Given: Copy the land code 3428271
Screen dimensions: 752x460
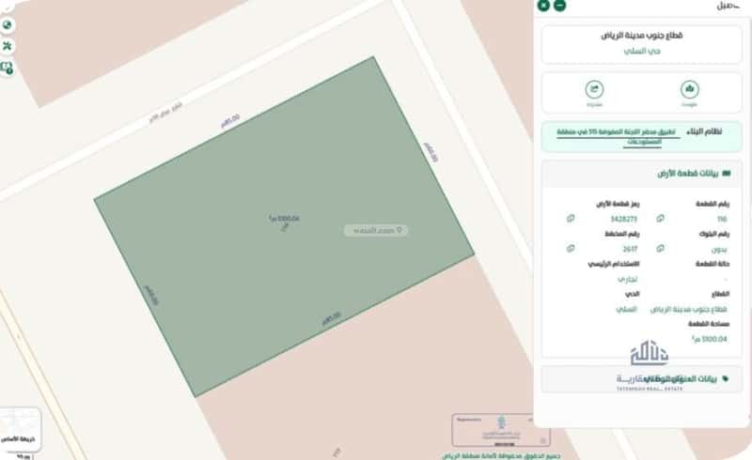Looking at the screenshot, I should 571,219.
